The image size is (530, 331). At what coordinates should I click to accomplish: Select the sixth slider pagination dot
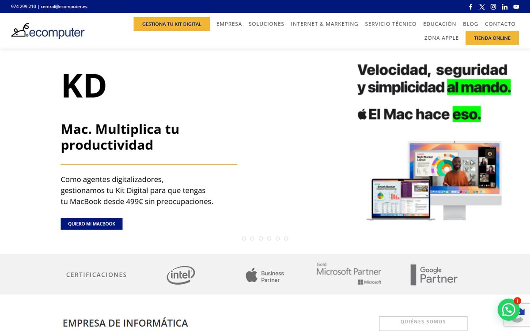tap(286, 238)
